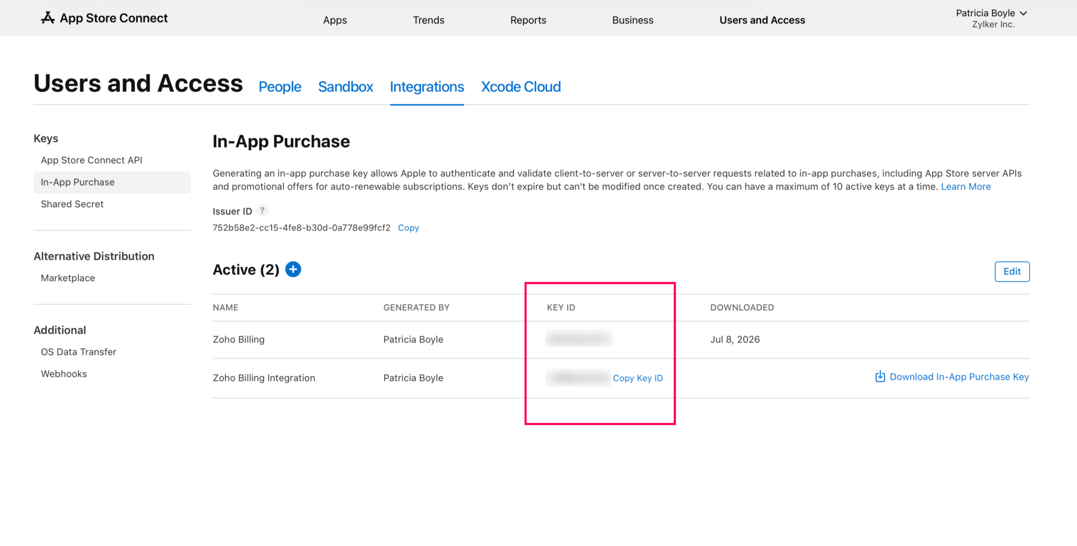Add a new active key with plus icon
This screenshot has width=1077, height=546.
click(293, 269)
